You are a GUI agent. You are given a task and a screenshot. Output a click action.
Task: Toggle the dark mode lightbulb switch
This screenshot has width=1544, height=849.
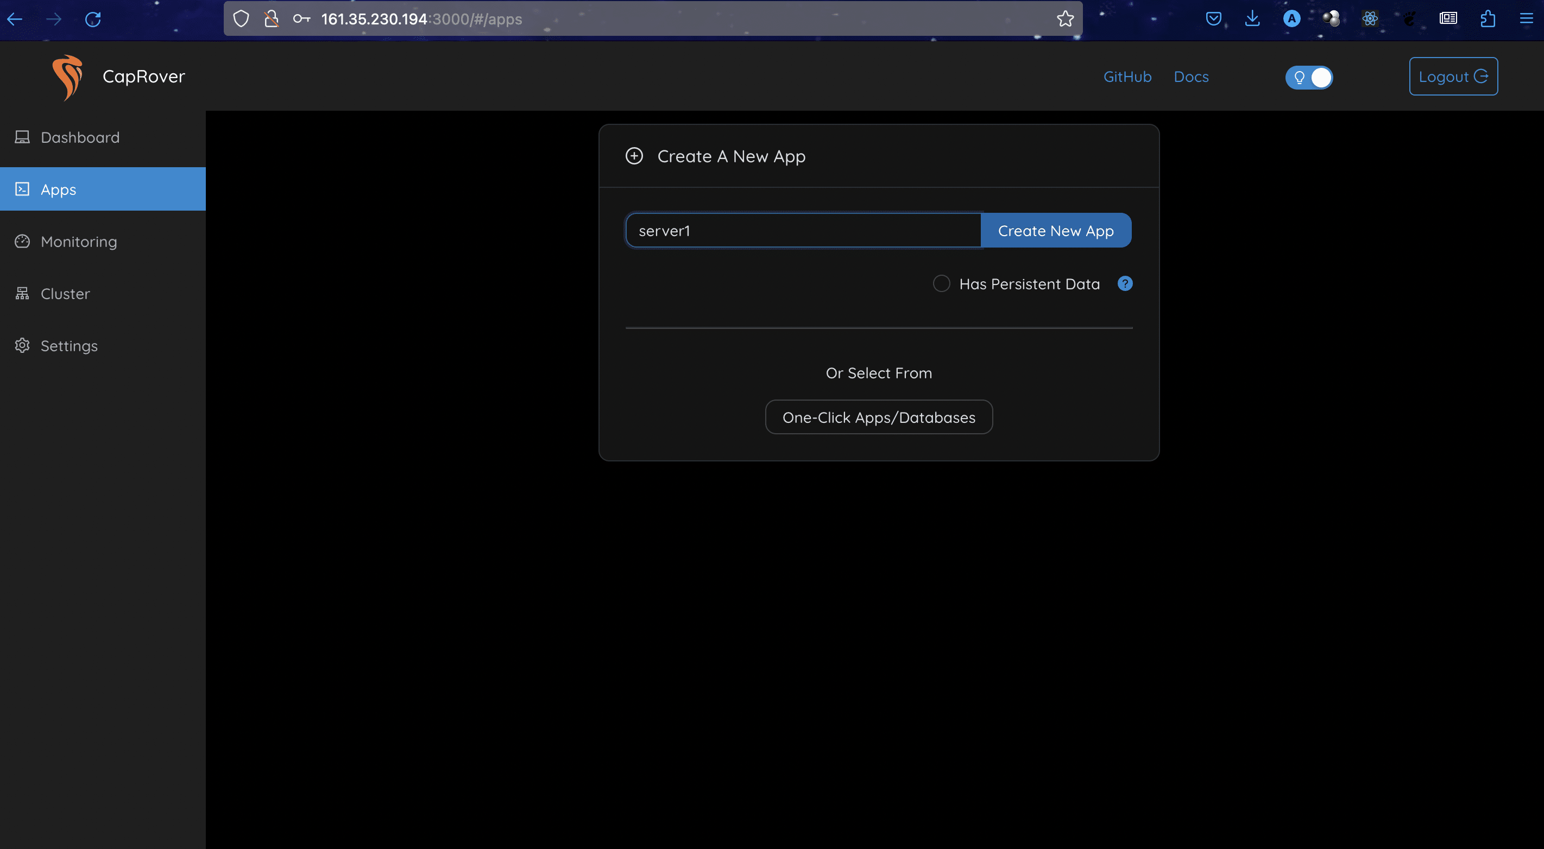tap(1308, 77)
